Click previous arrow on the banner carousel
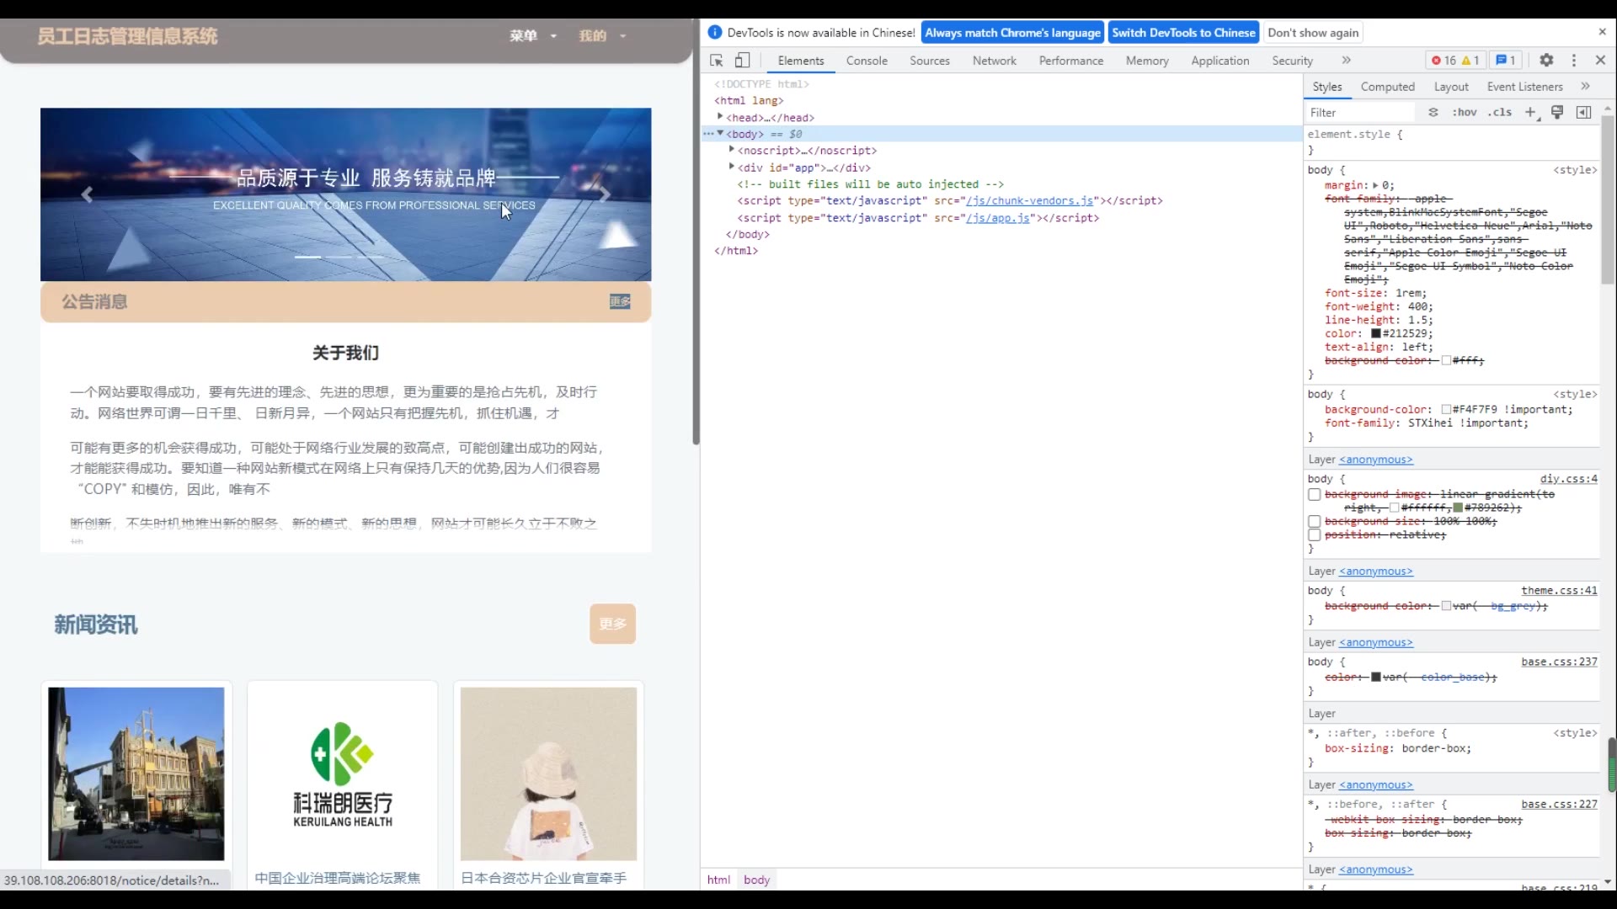The image size is (1617, 909). click(87, 194)
